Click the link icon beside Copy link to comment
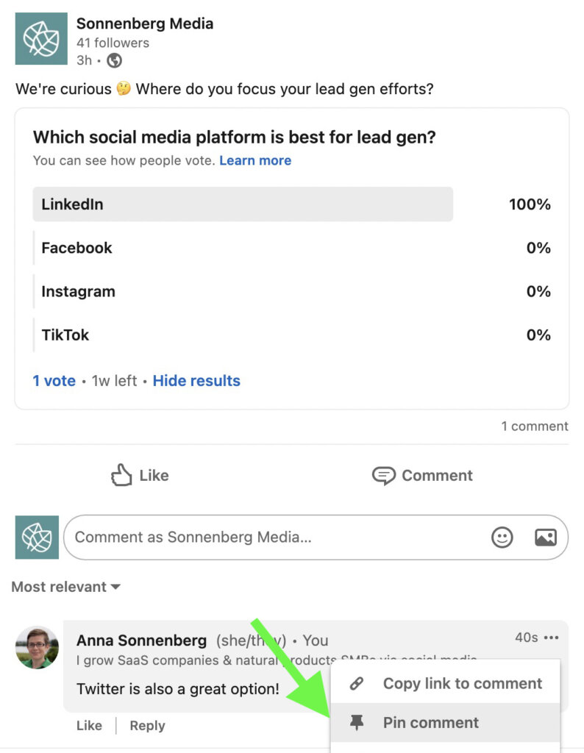 357,683
